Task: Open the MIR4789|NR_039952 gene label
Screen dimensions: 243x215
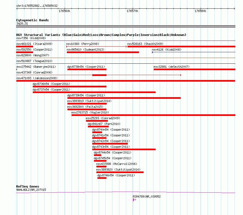Action: 147,196
